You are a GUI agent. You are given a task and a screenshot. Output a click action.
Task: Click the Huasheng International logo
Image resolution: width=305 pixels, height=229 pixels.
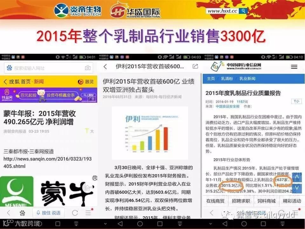(136, 10)
